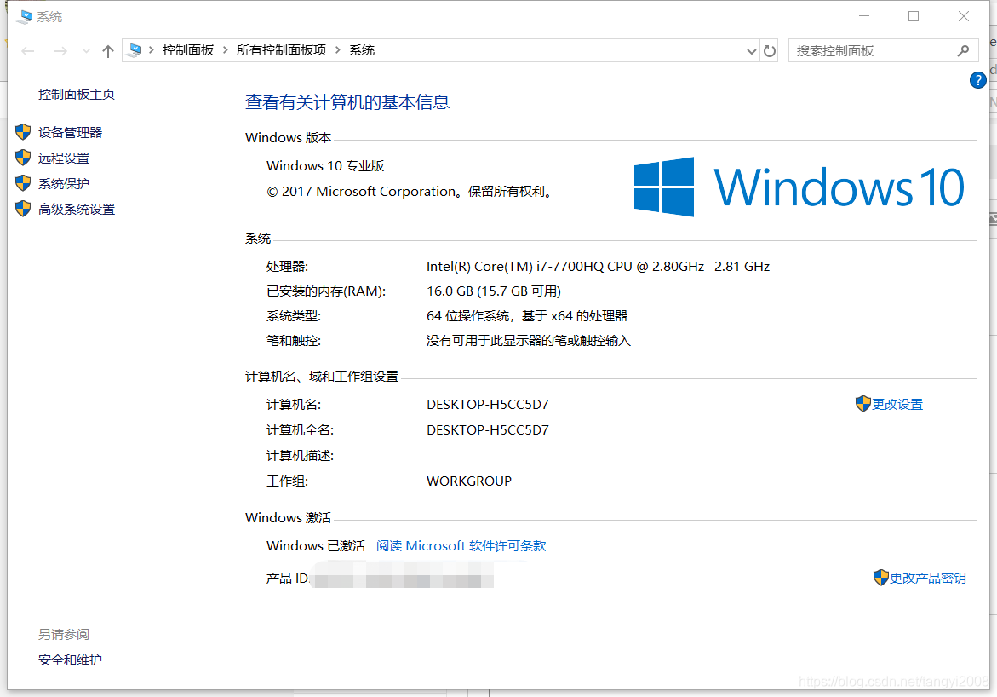This screenshot has height=697, width=997.
Task: Open the recent locations dropdown arrow
Action: (x=86, y=51)
